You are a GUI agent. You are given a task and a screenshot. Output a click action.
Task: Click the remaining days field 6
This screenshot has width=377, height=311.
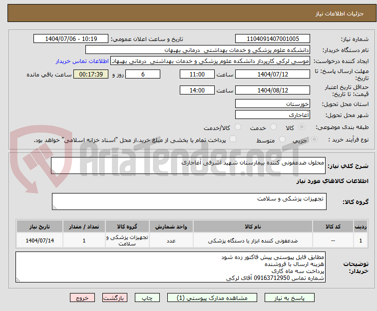click(x=143, y=74)
